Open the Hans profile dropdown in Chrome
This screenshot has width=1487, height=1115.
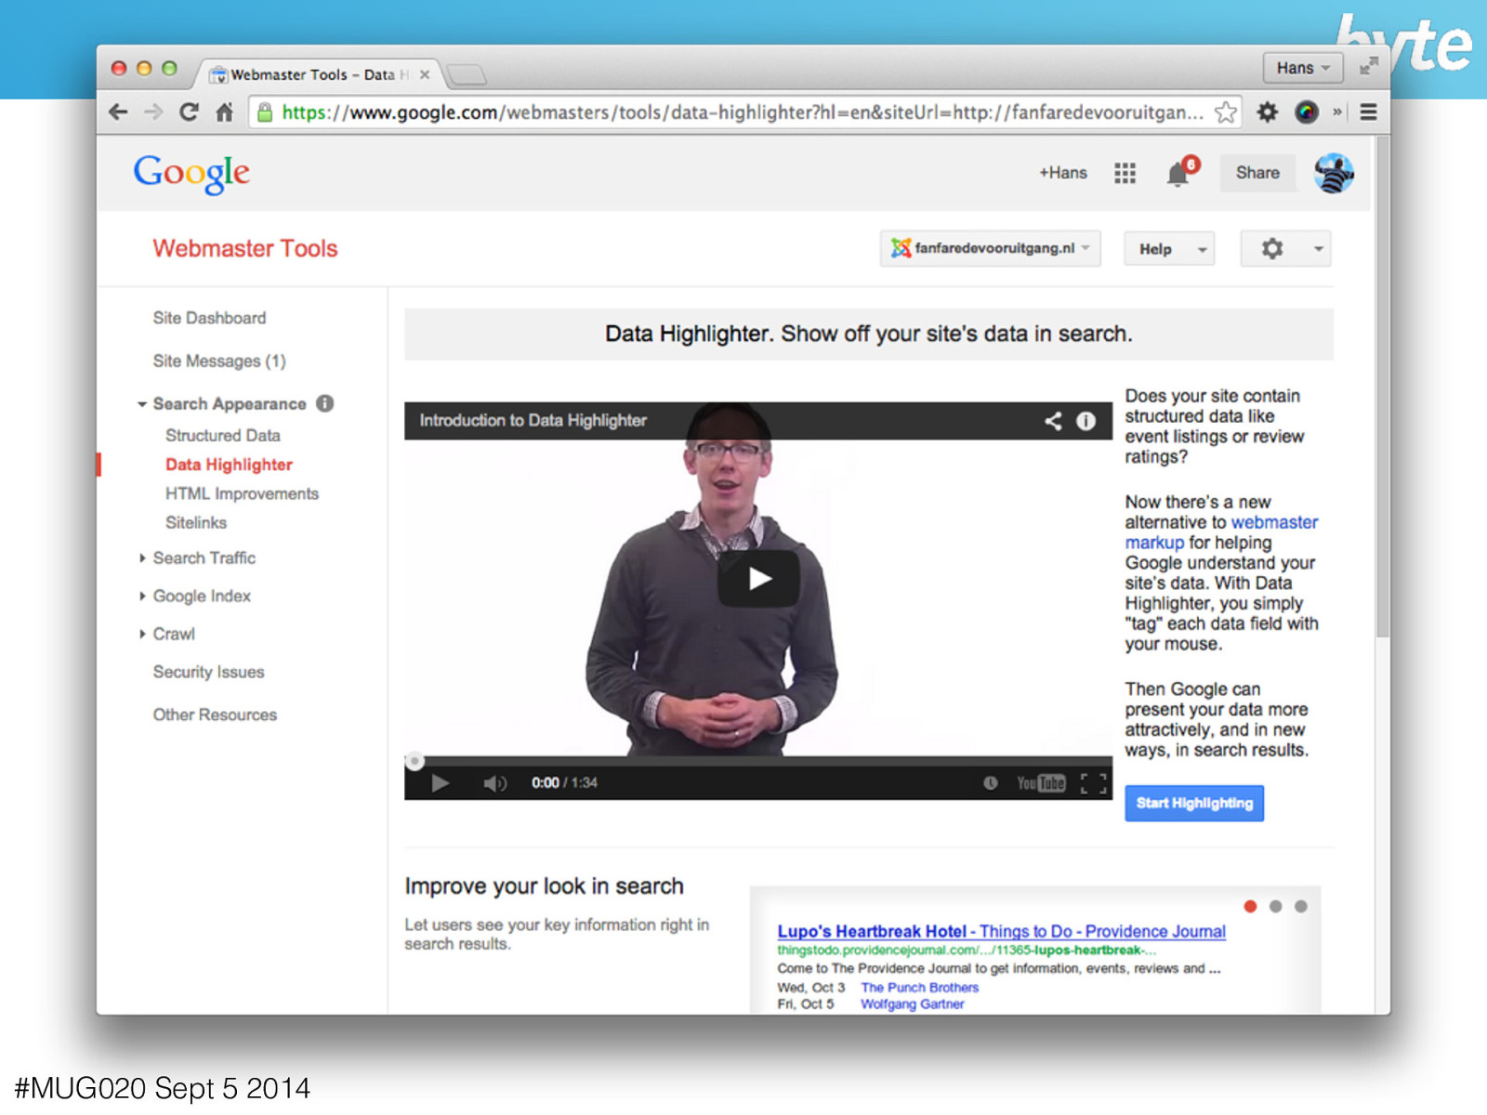pos(1303,68)
